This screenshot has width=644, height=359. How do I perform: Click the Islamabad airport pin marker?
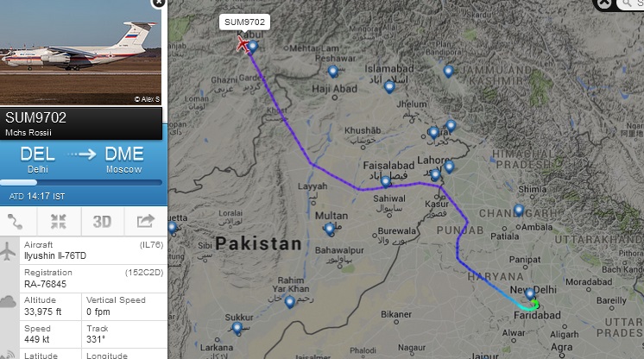click(x=389, y=87)
